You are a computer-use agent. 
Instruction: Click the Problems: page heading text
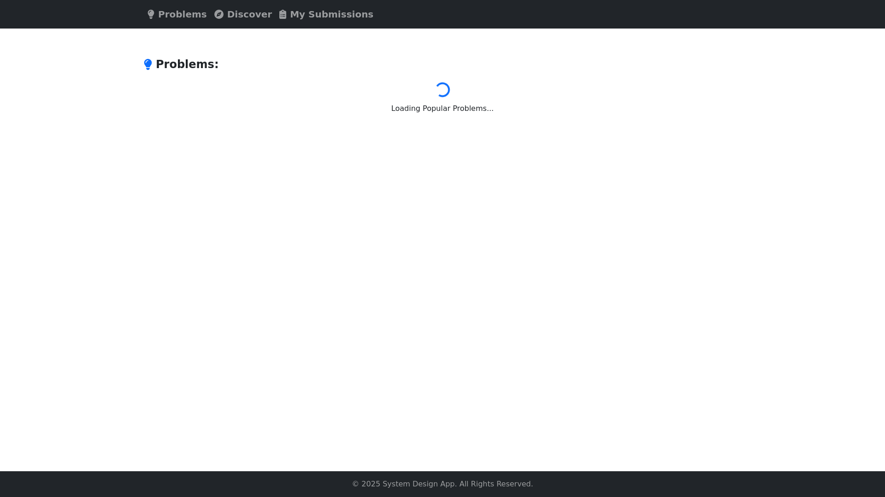tap(187, 64)
